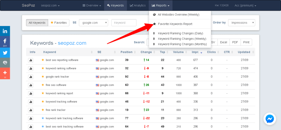Open the Acc [premium] account dropdown

(x=245, y=5)
